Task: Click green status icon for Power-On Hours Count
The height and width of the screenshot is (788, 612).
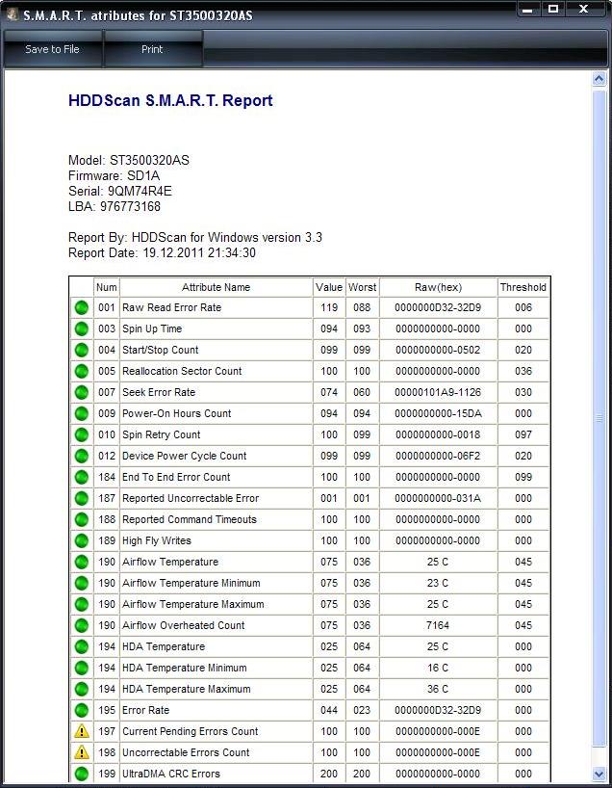Action: coord(82,413)
